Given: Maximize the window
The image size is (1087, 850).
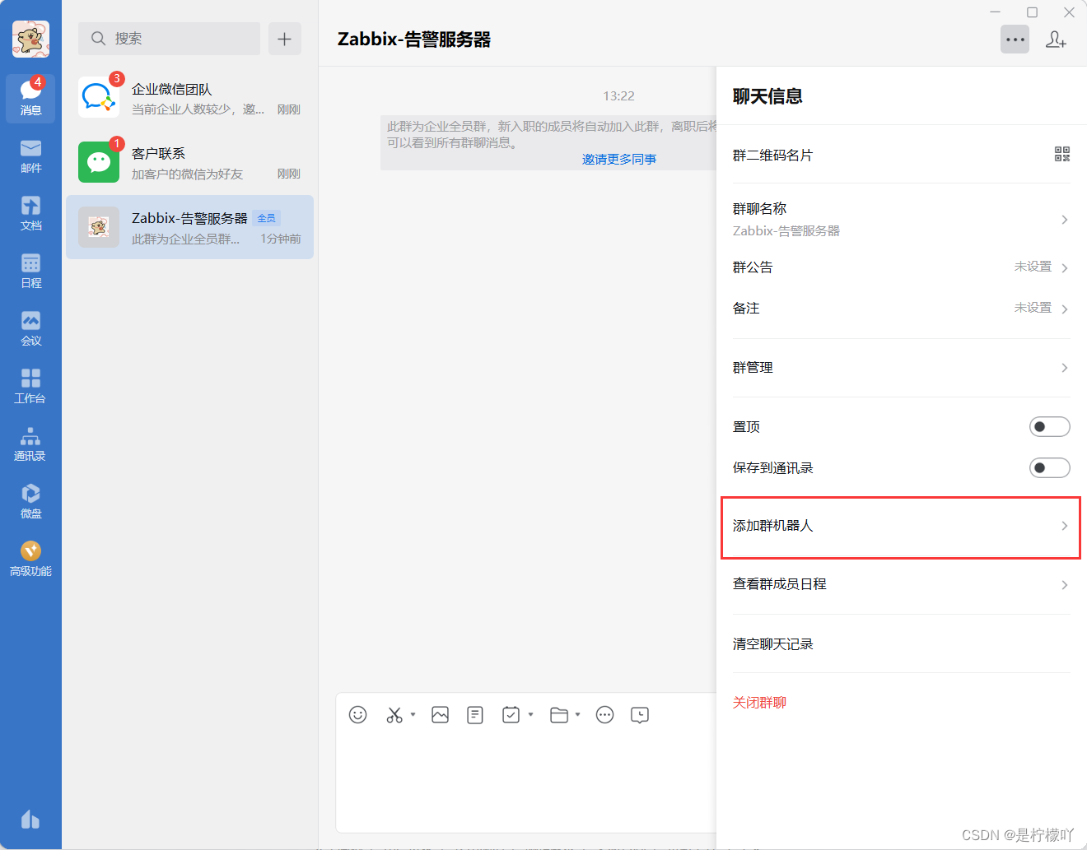Looking at the screenshot, I should pos(1032,12).
